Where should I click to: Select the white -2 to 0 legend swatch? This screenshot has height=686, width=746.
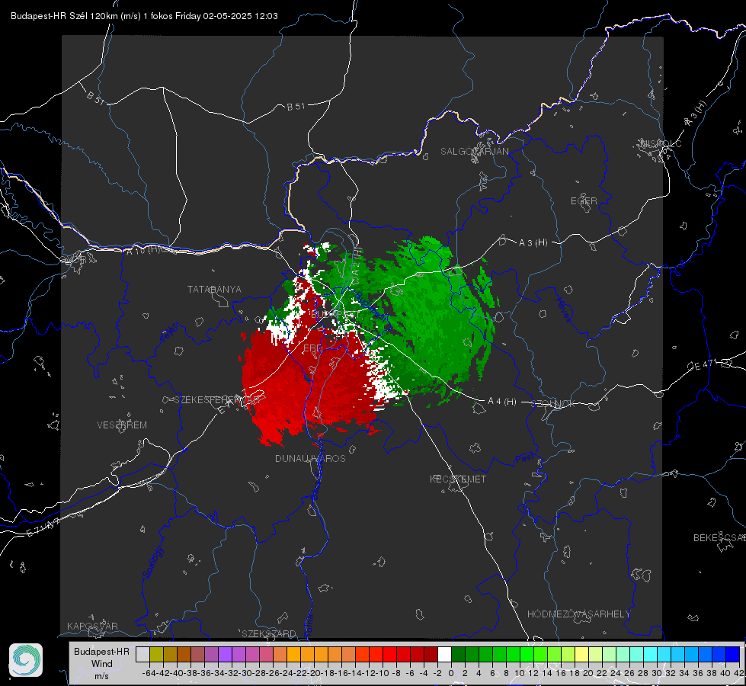[444, 654]
